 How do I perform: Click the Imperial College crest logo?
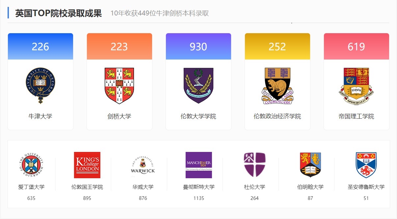356,86
